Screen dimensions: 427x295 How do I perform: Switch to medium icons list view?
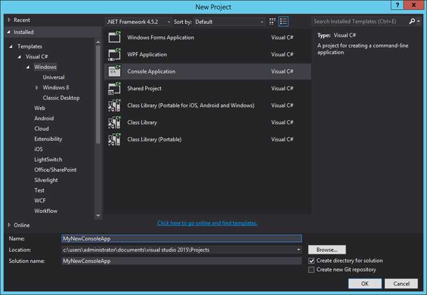(x=283, y=22)
